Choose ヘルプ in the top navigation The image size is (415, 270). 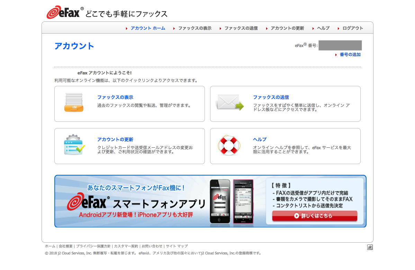(323, 28)
